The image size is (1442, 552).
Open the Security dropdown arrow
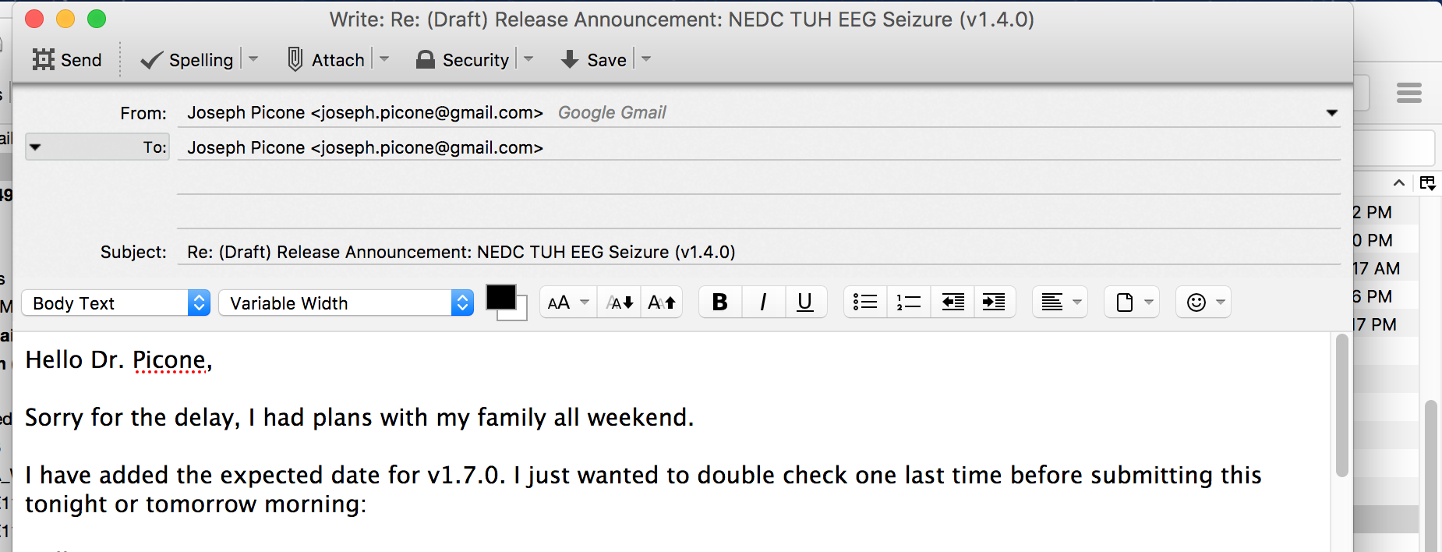point(528,59)
